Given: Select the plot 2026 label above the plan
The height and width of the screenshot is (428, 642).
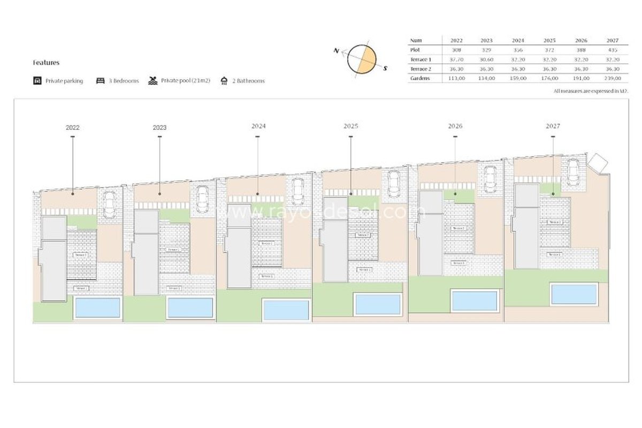Looking at the screenshot, I should tap(455, 126).
